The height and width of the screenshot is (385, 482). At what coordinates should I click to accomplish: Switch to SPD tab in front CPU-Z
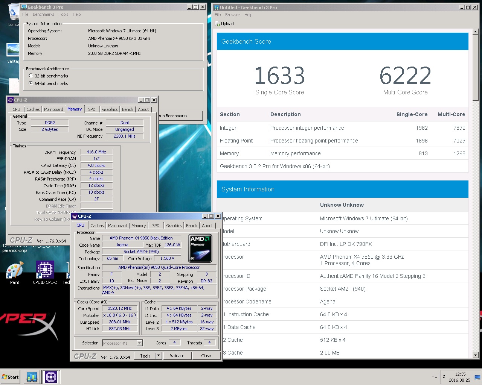(x=156, y=226)
